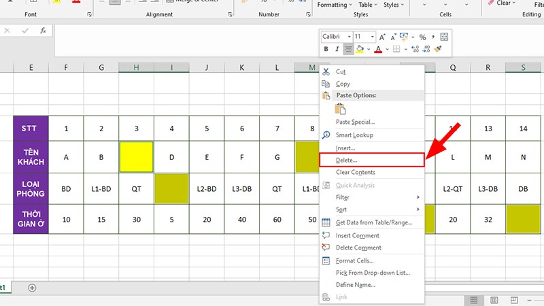Expand the font color dropdown arrow
544x306 pixels.
[388, 50]
